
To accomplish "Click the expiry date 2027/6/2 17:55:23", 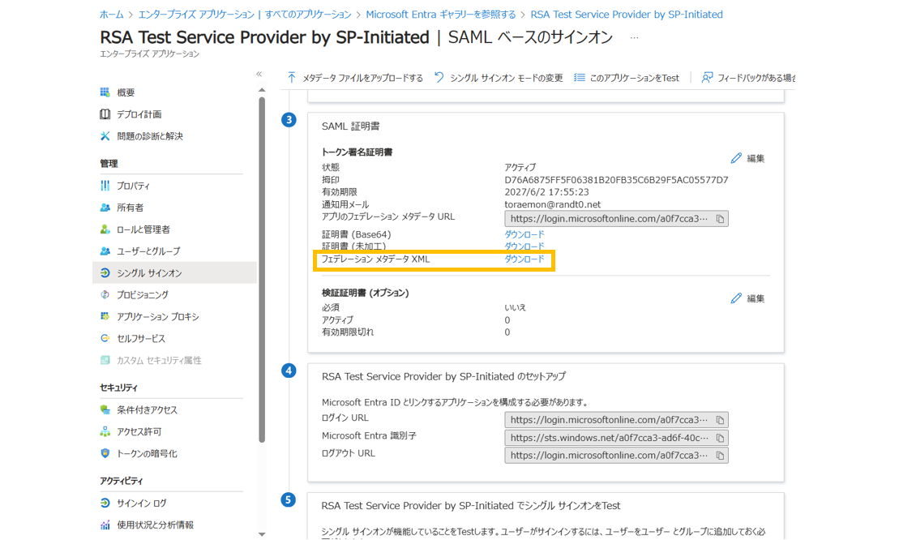I will pos(546,192).
